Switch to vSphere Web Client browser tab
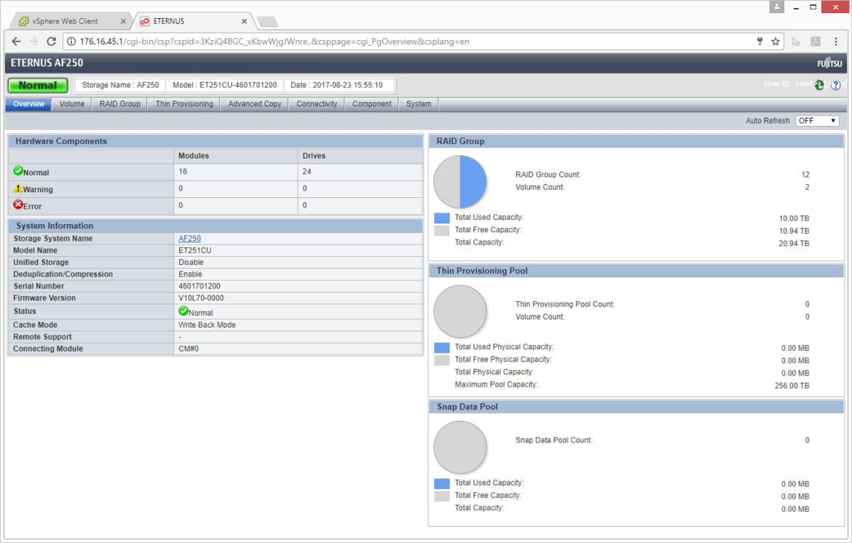852x543 pixels. click(x=71, y=21)
